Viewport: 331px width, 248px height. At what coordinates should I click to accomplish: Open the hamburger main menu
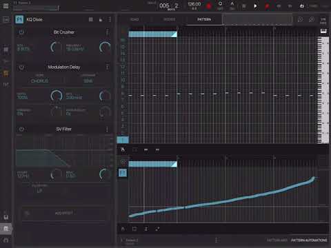click(x=6, y=6)
